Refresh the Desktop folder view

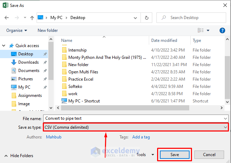pos(147,18)
